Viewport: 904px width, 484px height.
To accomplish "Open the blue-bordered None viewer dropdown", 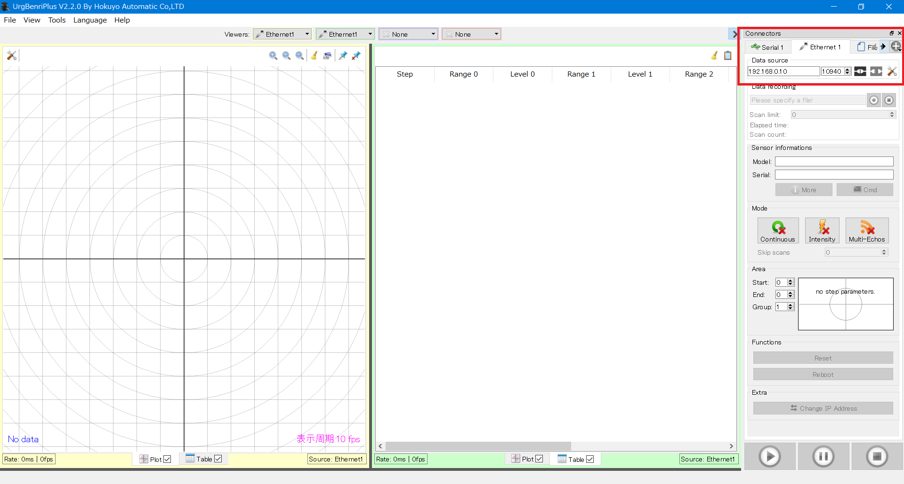I will pos(408,34).
